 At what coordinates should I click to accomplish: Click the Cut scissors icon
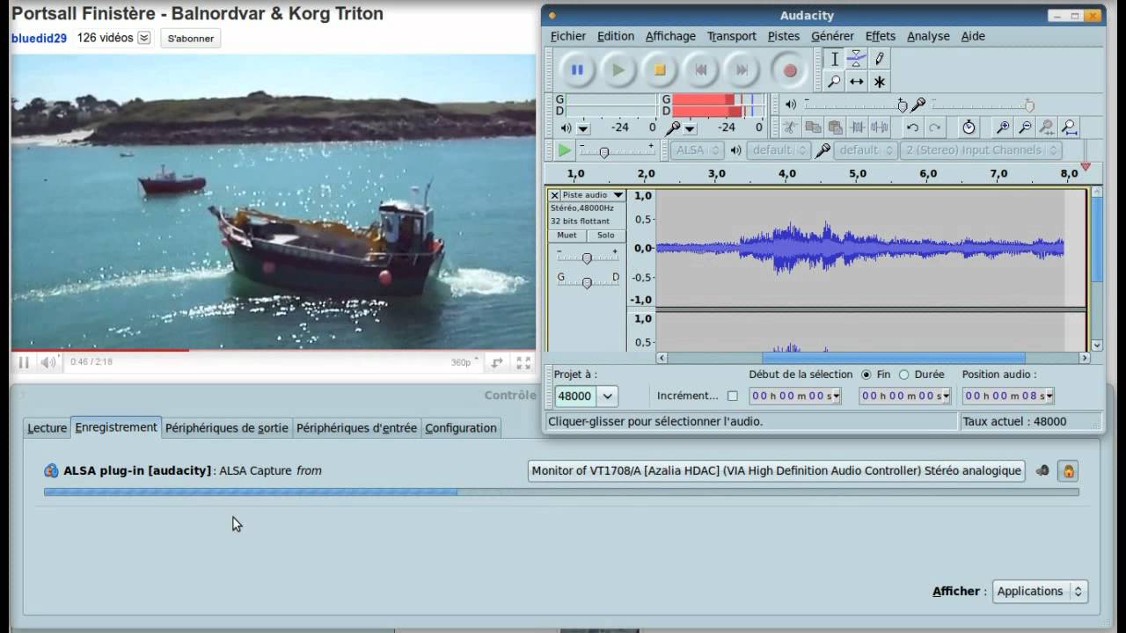pos(790,127)
